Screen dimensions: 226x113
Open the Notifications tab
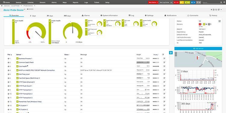170,15
